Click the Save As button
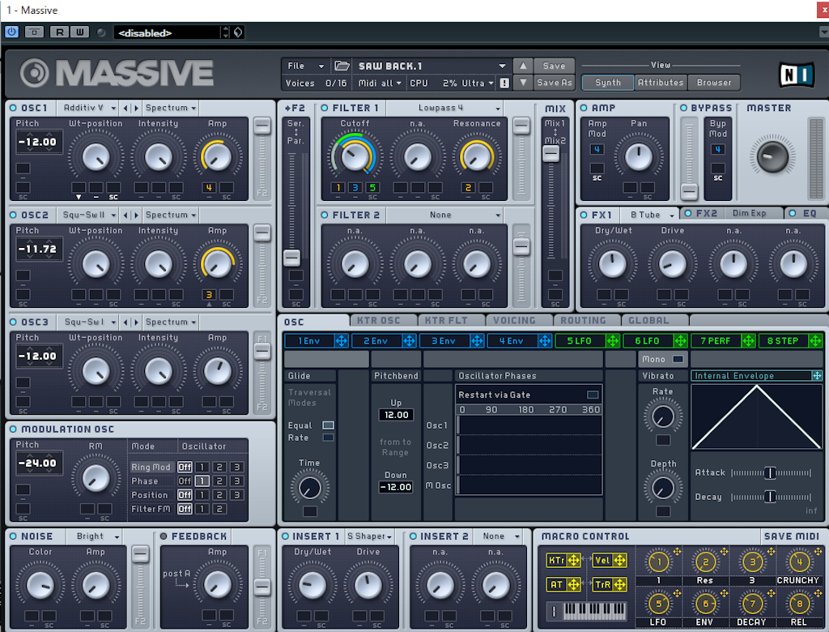Screen dimensions: 829x632 tap(554, 83)
